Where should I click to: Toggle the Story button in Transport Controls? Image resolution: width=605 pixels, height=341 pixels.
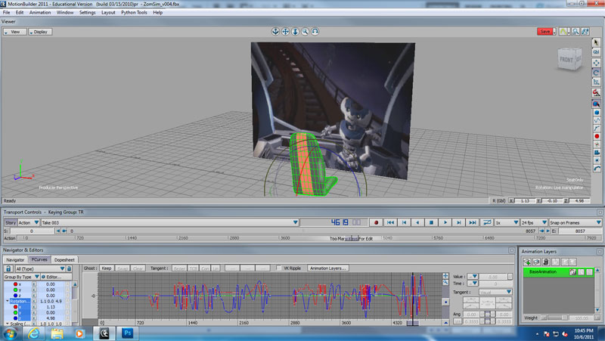[11, 222]
